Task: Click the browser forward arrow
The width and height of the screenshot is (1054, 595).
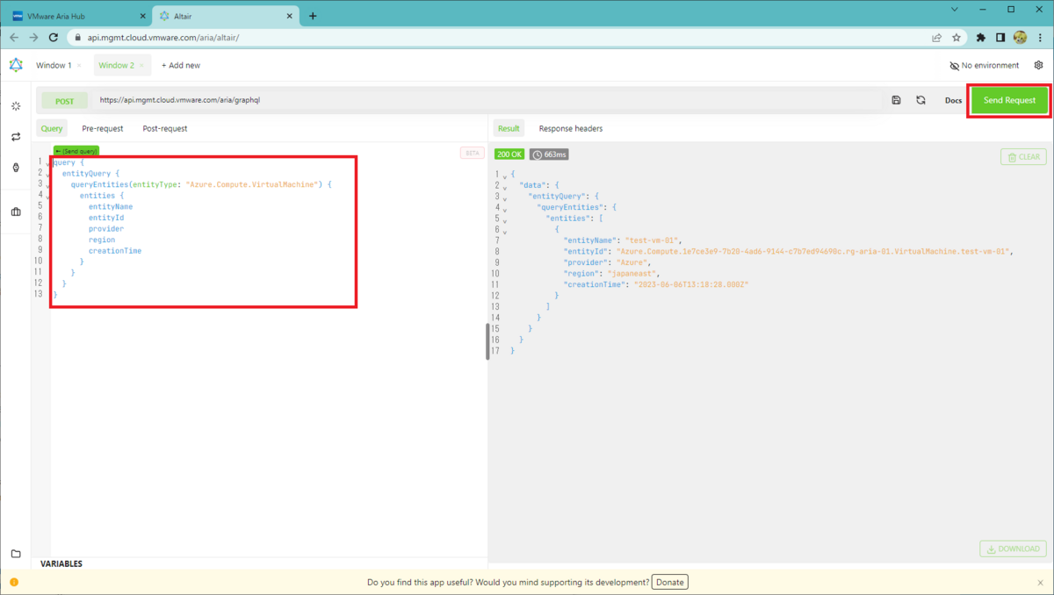Action: tap(33, 38)
